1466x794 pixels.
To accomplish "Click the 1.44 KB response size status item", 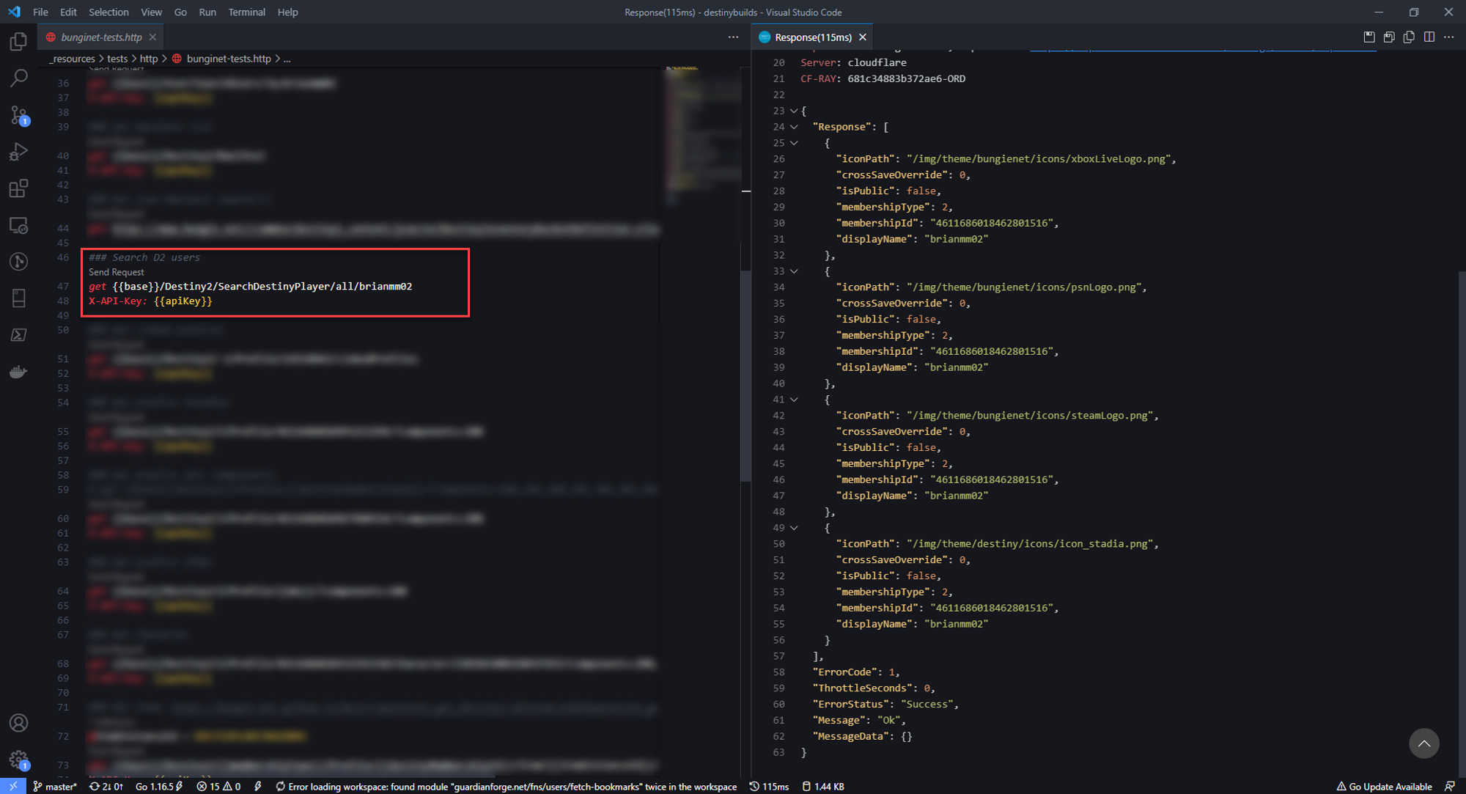I will (x=822, y=786).
